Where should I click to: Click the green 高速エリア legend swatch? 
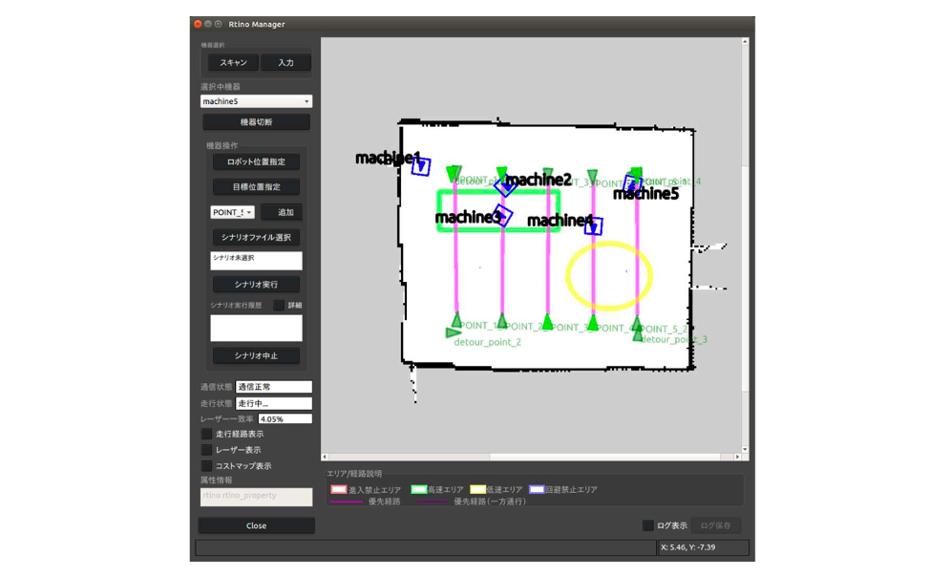418,489
